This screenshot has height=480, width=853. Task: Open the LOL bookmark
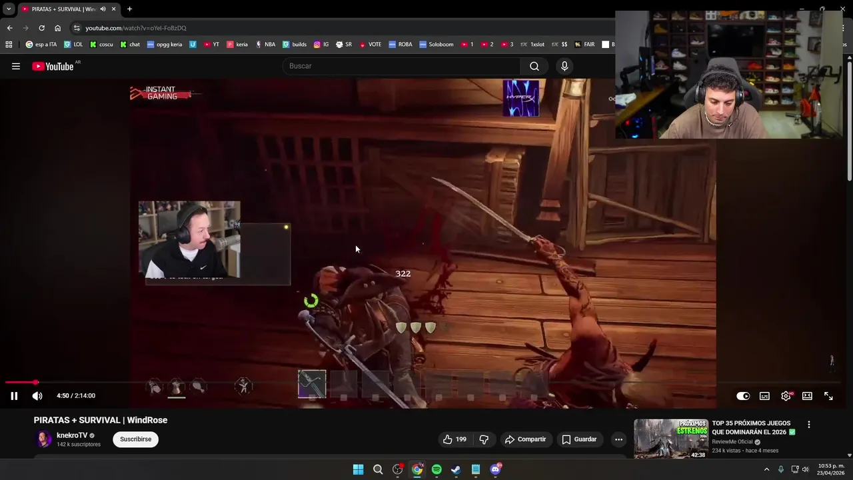pyautogui.click(x=73, y=45)
